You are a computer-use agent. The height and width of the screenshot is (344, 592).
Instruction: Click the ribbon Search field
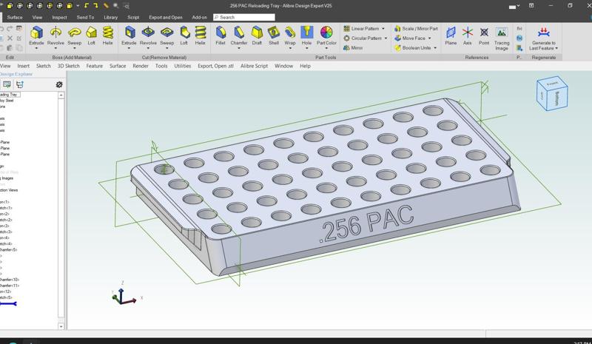click(244, 17)
